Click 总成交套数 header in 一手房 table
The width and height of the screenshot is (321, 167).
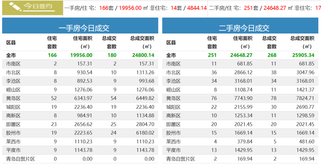point(109,42)
